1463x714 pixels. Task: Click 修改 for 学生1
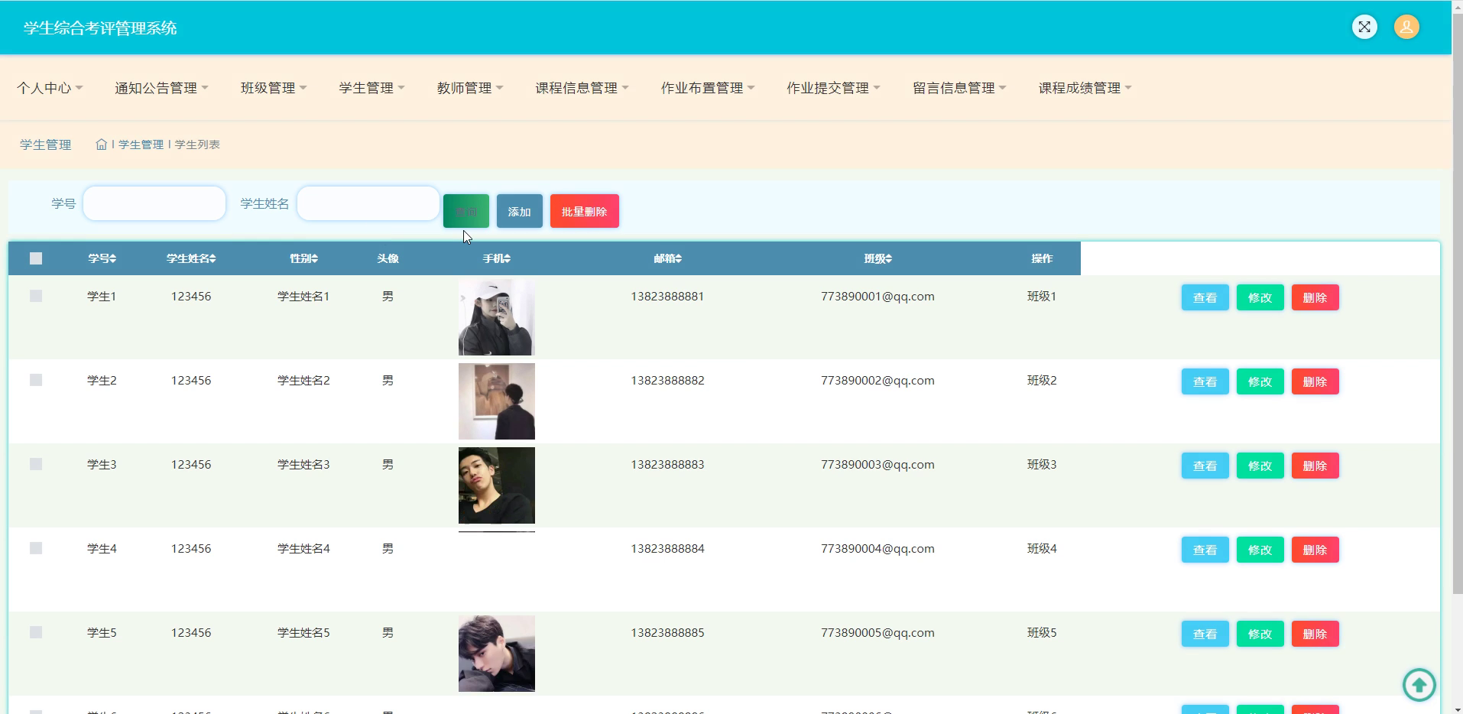coord(1260,297)
